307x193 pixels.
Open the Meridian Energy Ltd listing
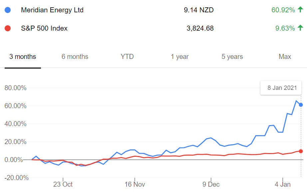(x=52, y=10)
